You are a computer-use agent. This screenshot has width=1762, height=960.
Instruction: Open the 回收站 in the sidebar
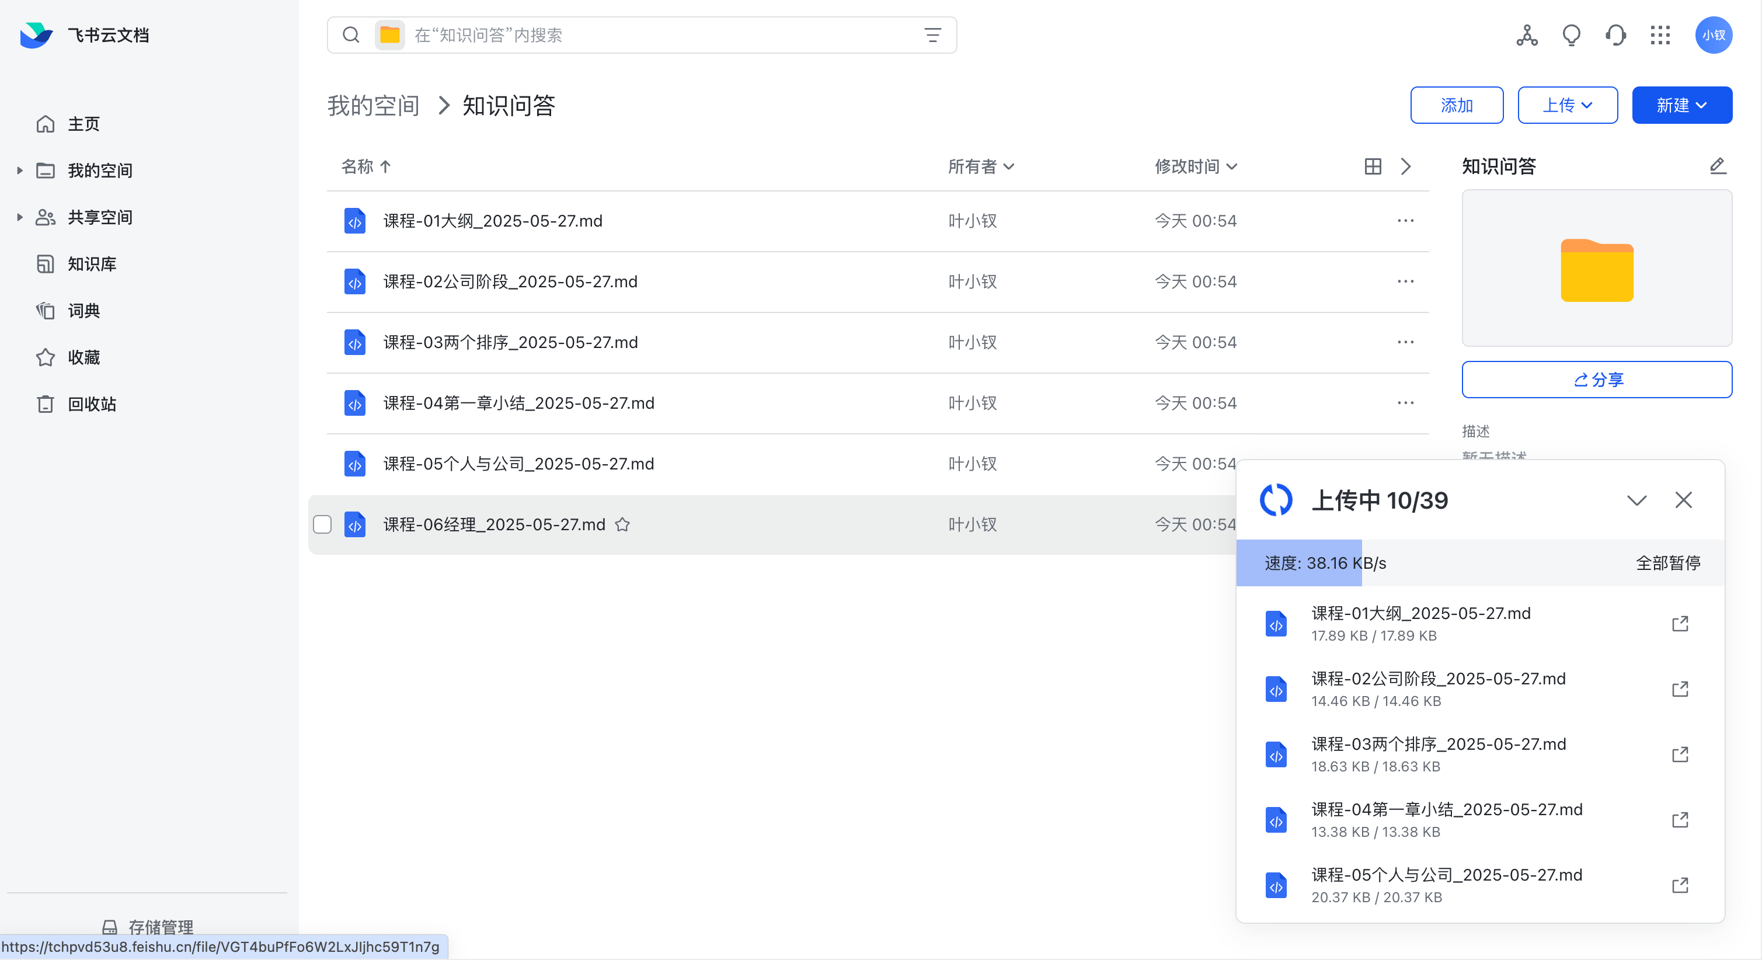click(x=92, y=404)
